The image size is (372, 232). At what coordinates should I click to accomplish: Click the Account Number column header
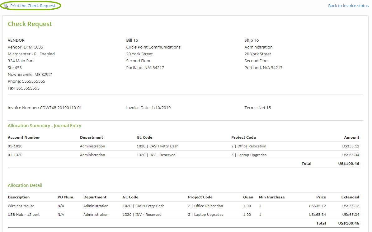pos(24,137)
